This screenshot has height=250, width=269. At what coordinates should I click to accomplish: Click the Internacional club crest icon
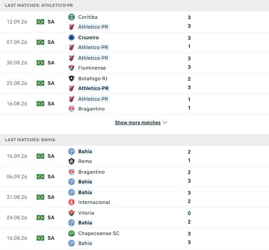(x=72, y=202)
